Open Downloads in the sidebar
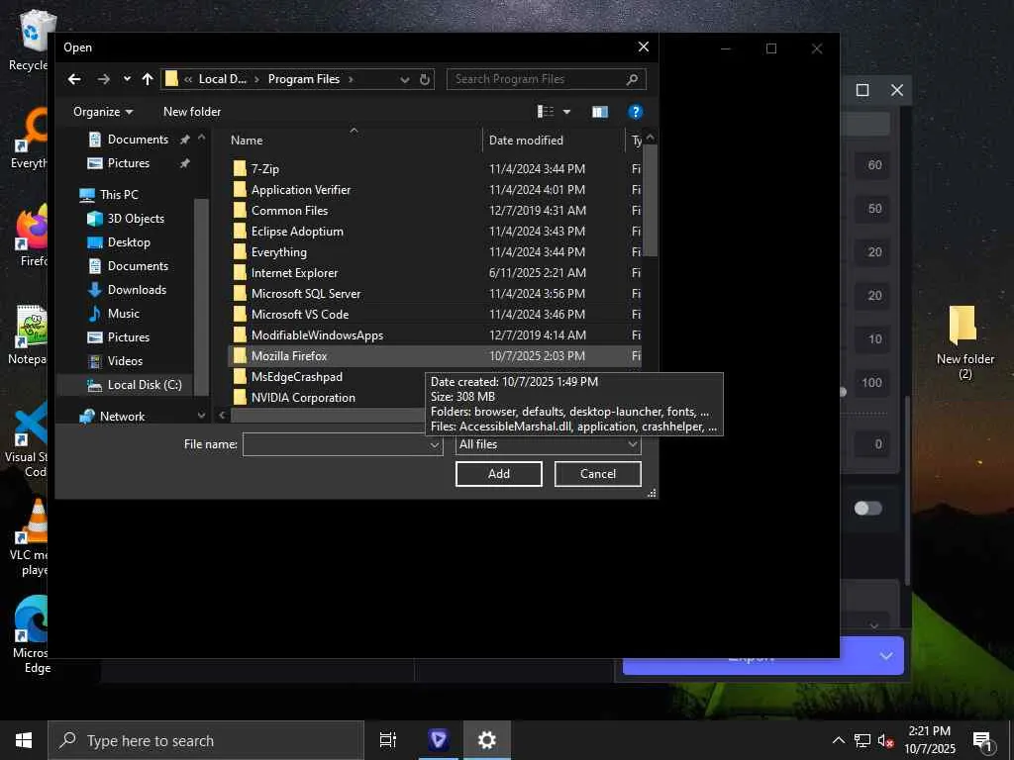1014x760 pixels. pyautogui.click(x=137, y=290)
